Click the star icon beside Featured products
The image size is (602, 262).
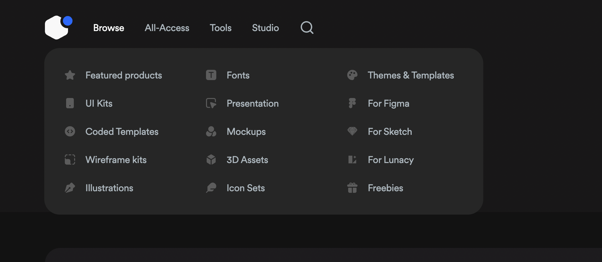click(70, 75)
